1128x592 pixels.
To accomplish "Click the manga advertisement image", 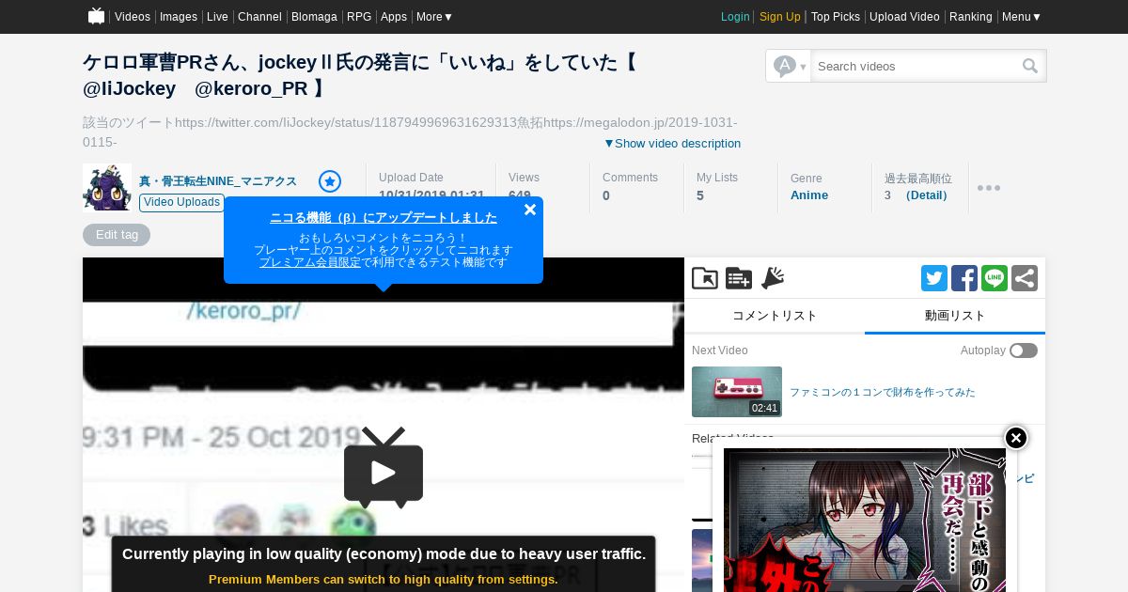I will (865, 520).
